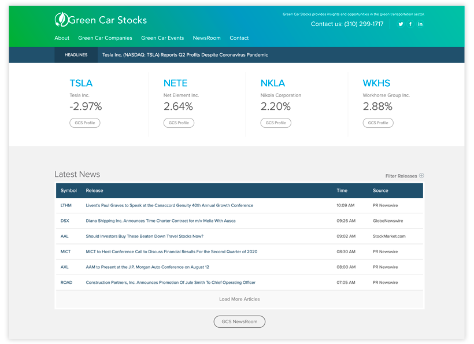This screenshot has height=344, width=474.
Task: Click Load More Articles
Action: (x=239, y=299)
